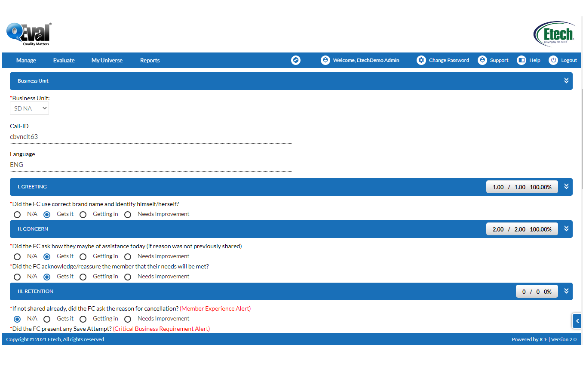Screen dimensions: 583x376
Task: Click the I. GREETING header title
Action: [x=32, y=187]
